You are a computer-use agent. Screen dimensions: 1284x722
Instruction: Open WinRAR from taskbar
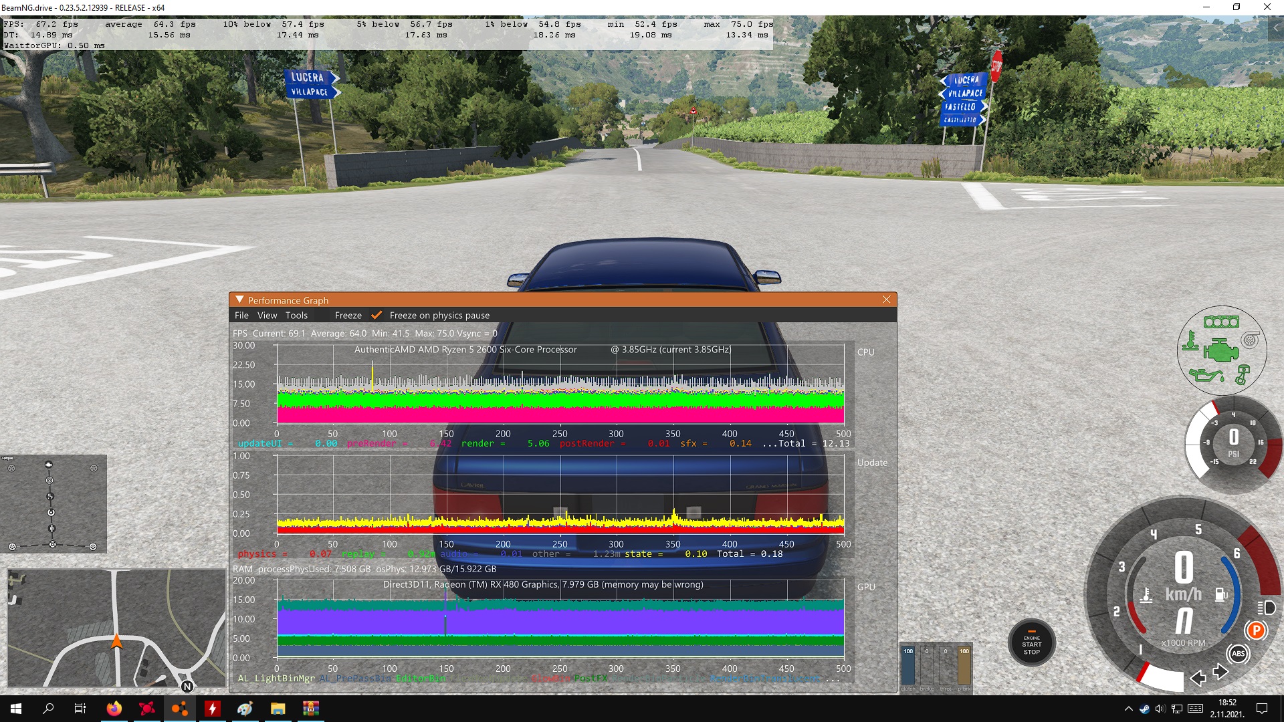[310, 709]
